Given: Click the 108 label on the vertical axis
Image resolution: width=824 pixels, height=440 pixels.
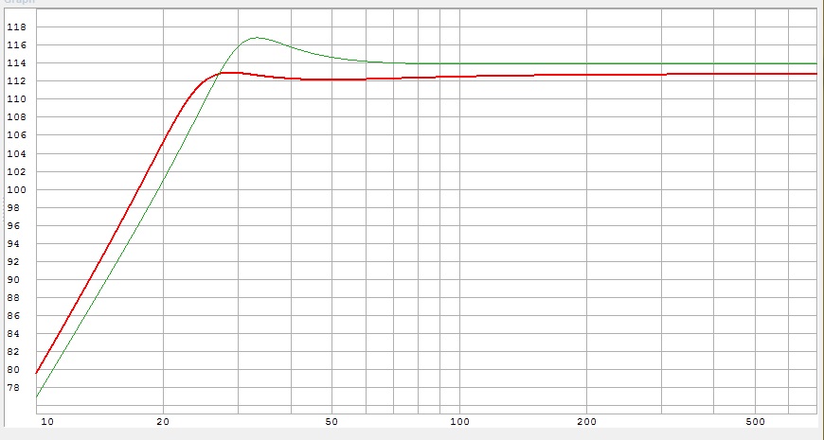Looking at the screenshot, I should [x=17, y=117].
